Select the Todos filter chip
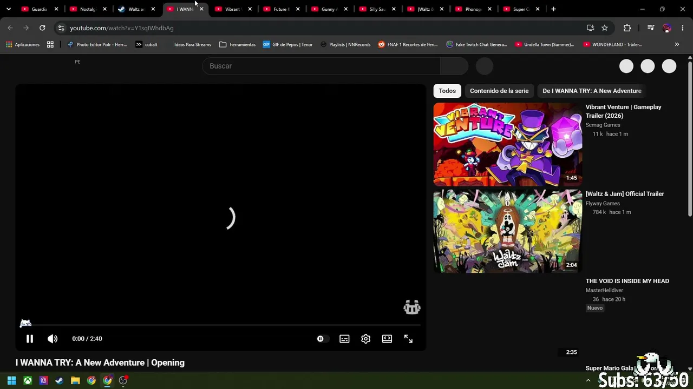 click(x=447, y=91)
